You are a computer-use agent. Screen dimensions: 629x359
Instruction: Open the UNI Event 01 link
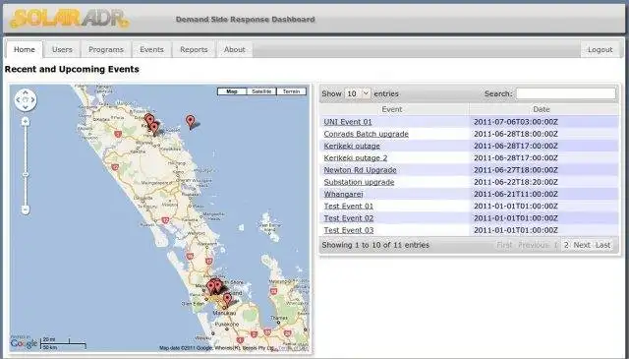click(347, 122)
